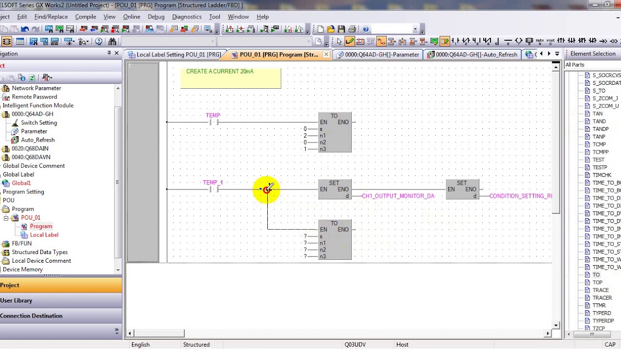Open the Compile menu
This screenshot has height=349, width=621.
[85, 16]
